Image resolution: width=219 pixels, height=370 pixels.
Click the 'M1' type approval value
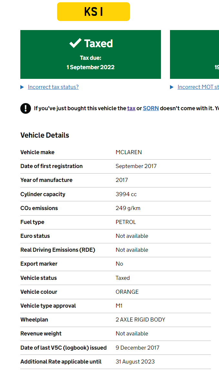click(x=119, y=306)
